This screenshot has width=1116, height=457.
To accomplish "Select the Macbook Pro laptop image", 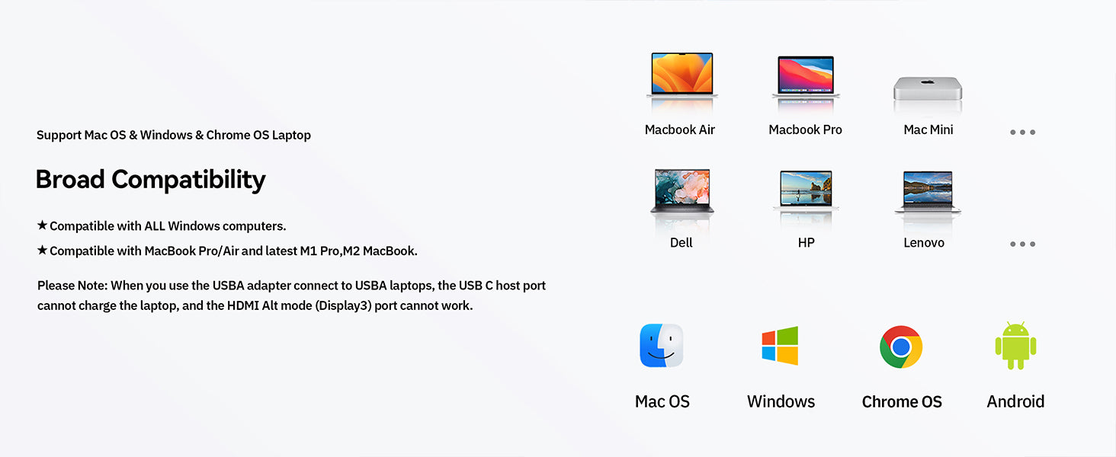I will click(805, 76).
